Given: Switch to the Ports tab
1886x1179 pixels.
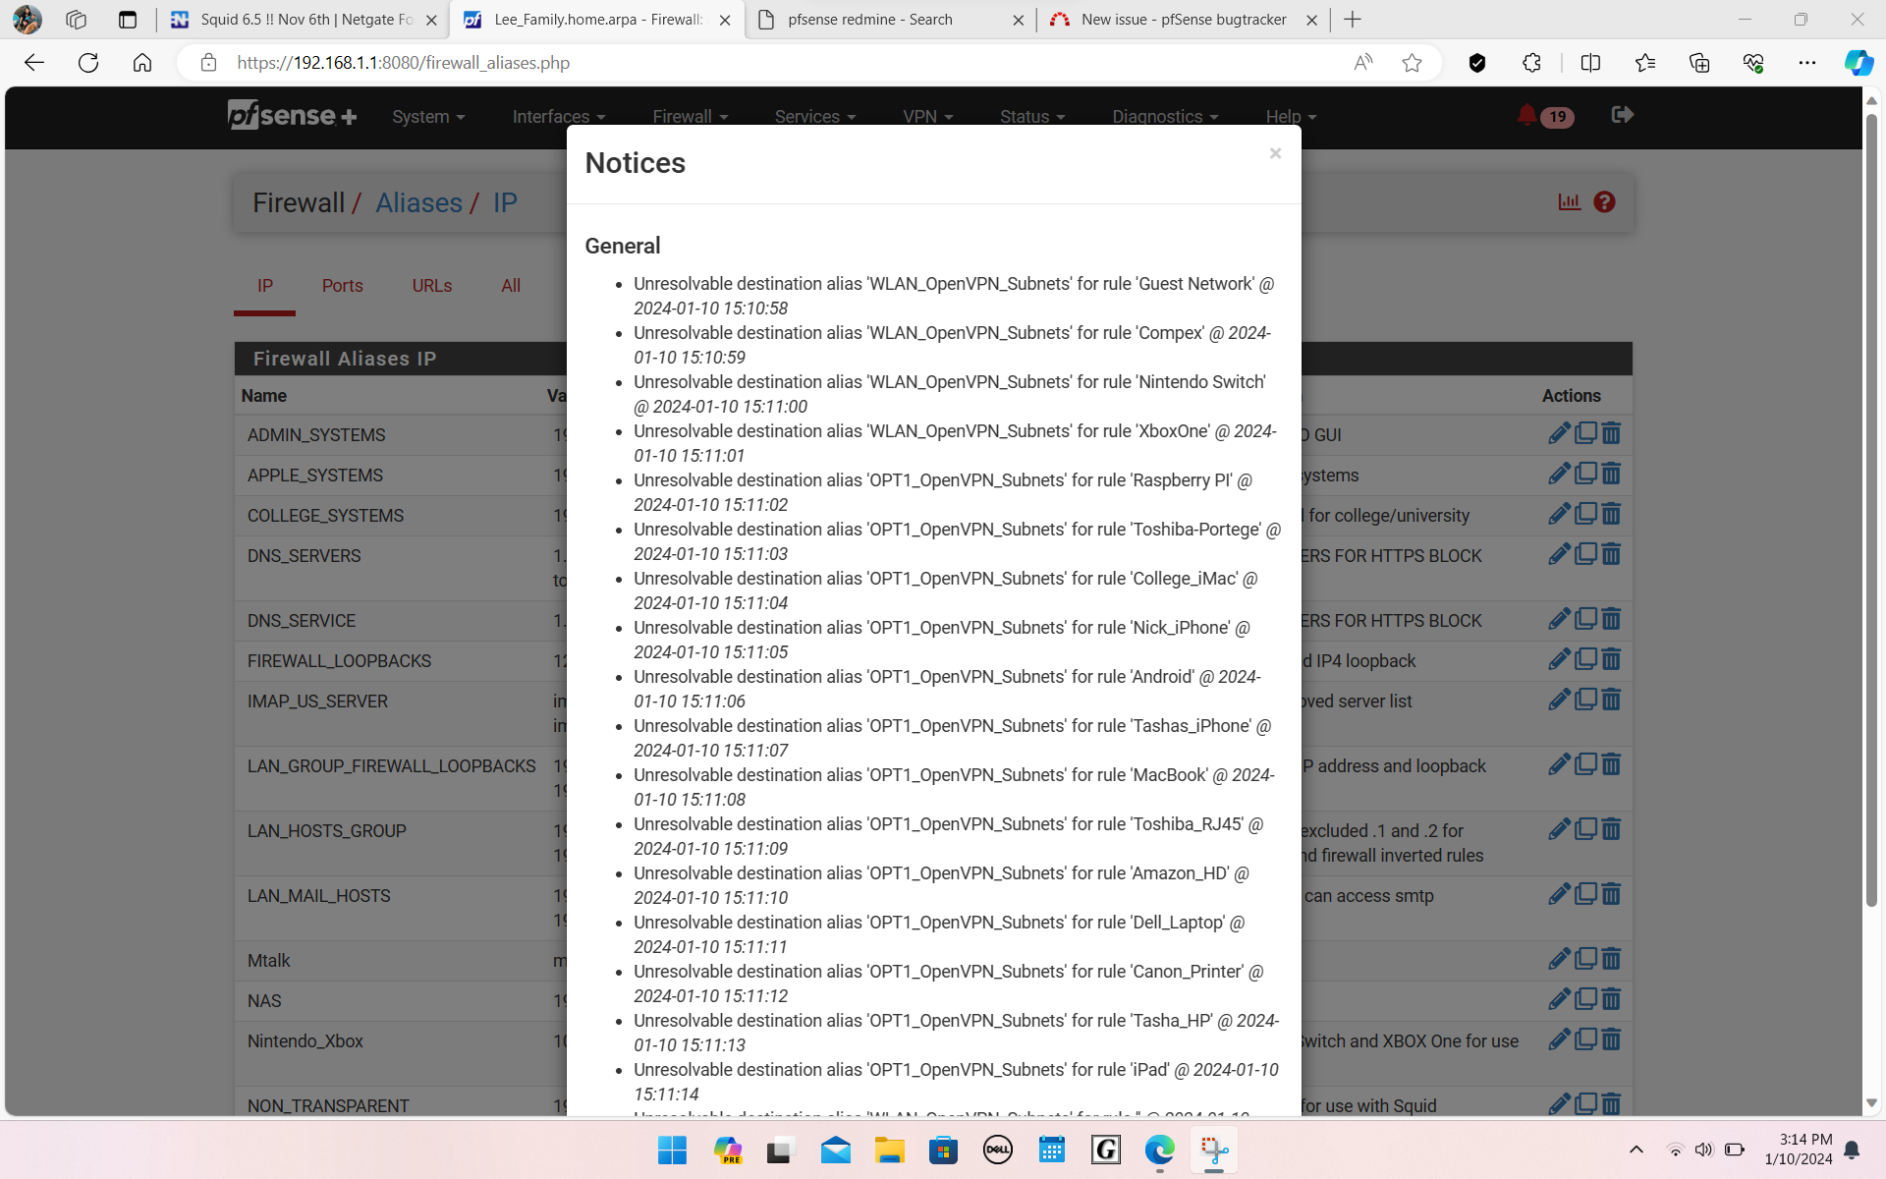Looking at the screenshot, I should tap(342, 285).
